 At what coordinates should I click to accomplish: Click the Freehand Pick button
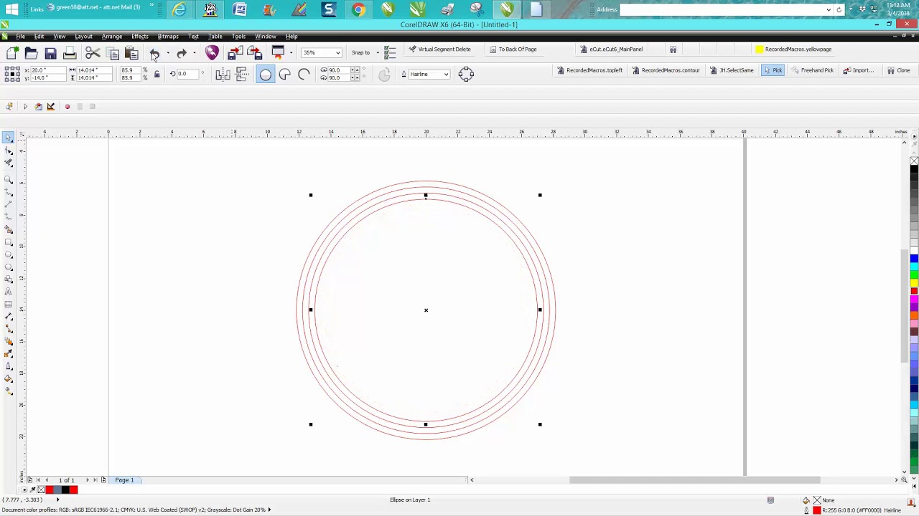813,70
